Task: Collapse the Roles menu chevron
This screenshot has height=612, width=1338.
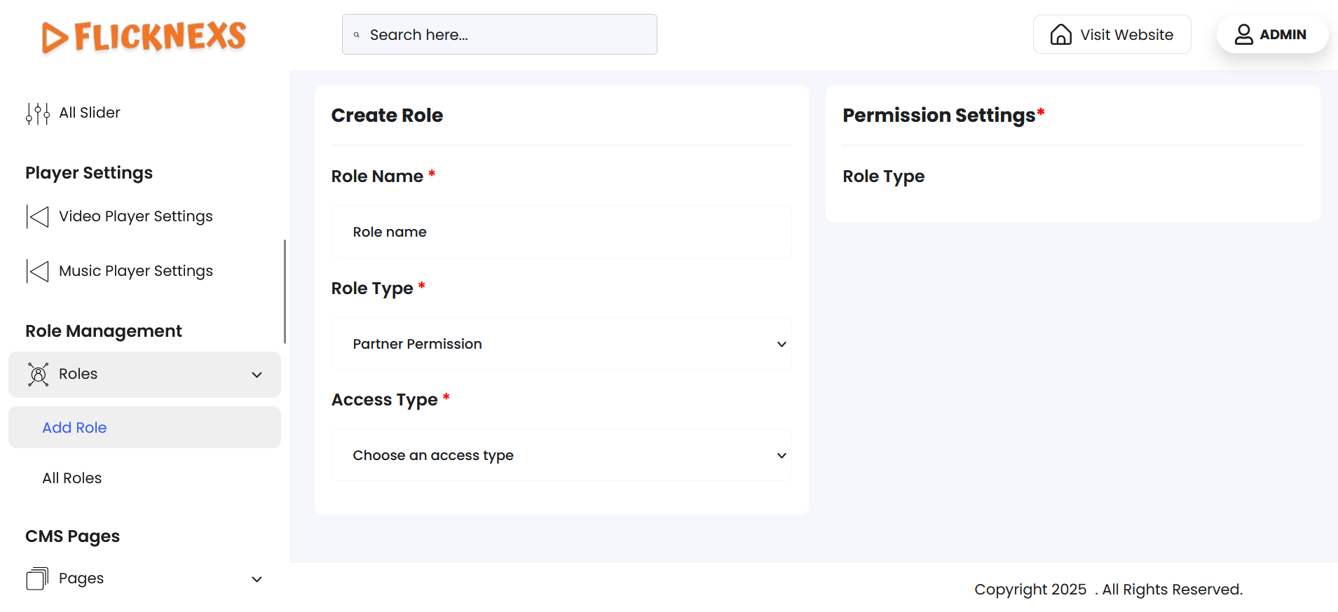Action: (257, 375)
